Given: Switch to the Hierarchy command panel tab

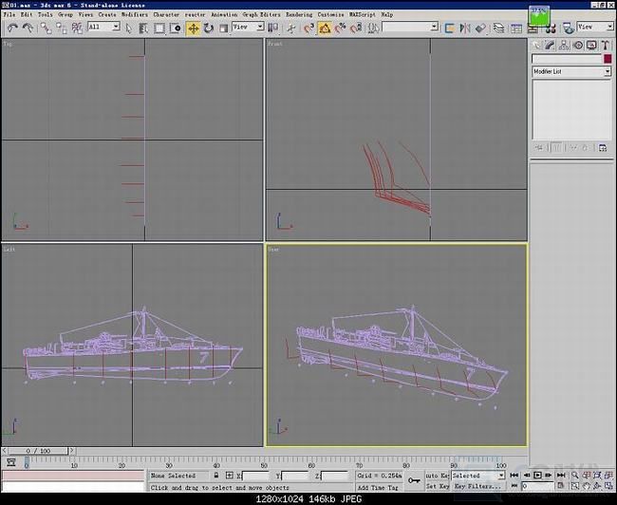Looking at the screenshot, I should click(564, 46).
